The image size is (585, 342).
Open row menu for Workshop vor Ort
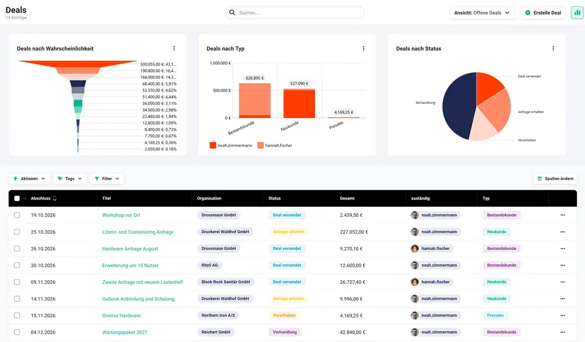coord(563,215)
